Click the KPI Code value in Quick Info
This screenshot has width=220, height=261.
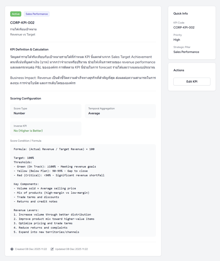pos(184,28)
